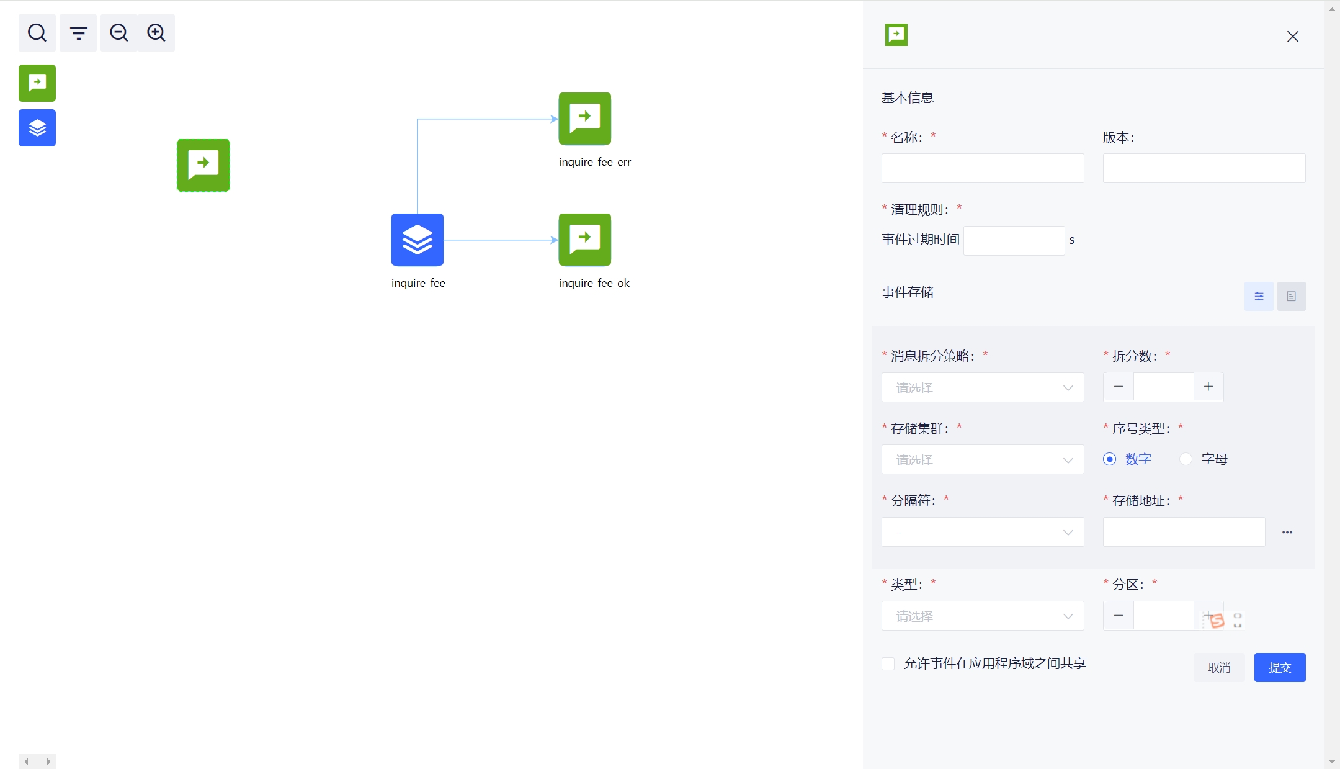Focus the 分区 number field
The width and height of the screenshot is (1340, 769).
1164,616
